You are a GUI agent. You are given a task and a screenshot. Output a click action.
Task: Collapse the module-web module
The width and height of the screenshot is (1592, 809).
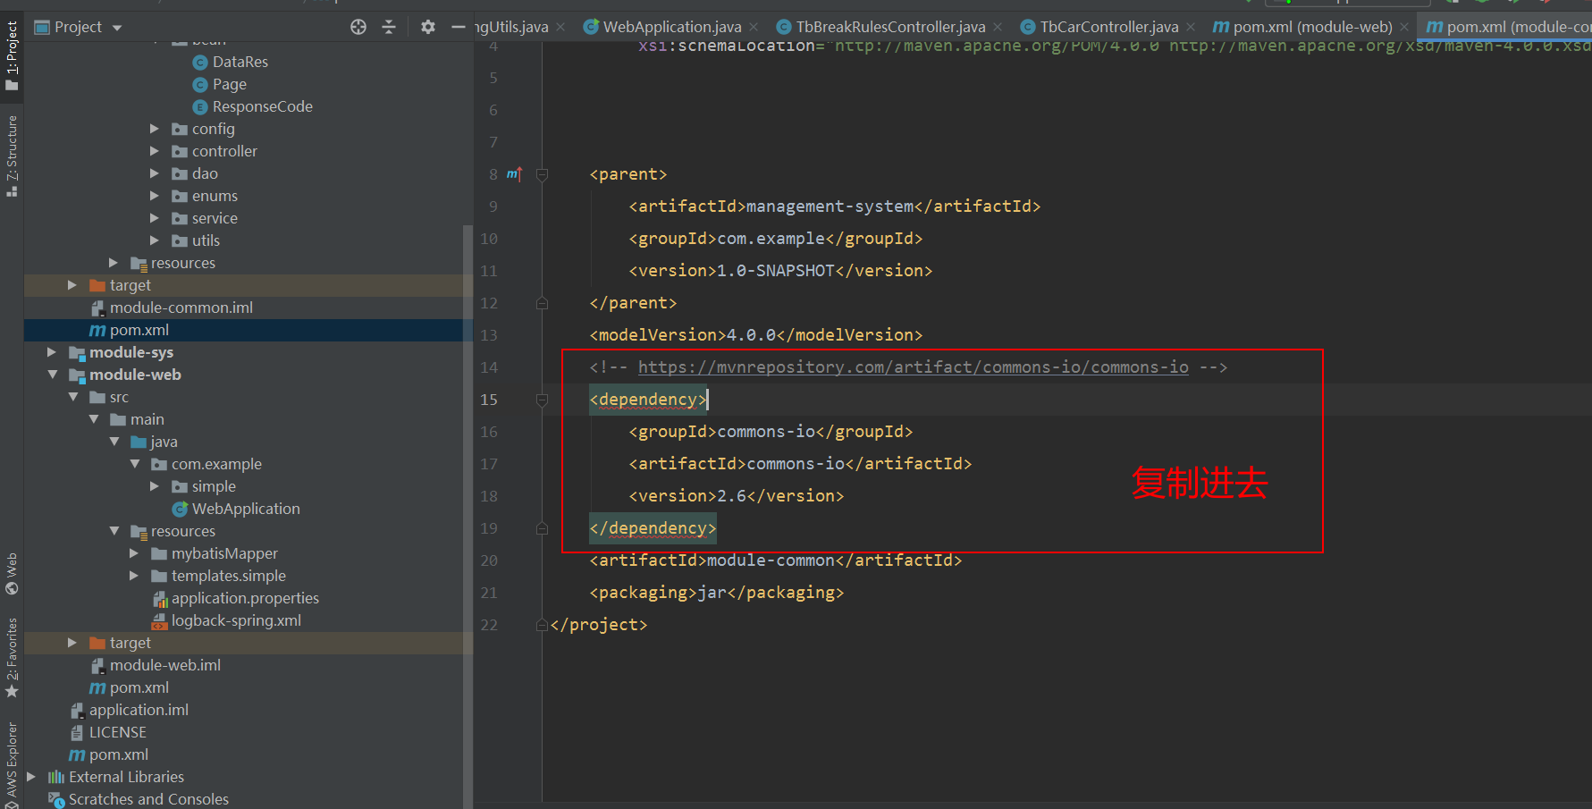pyautogui.click(x=52, y=375)
